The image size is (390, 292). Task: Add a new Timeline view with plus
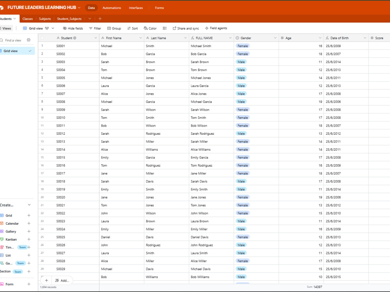point(29,247)
